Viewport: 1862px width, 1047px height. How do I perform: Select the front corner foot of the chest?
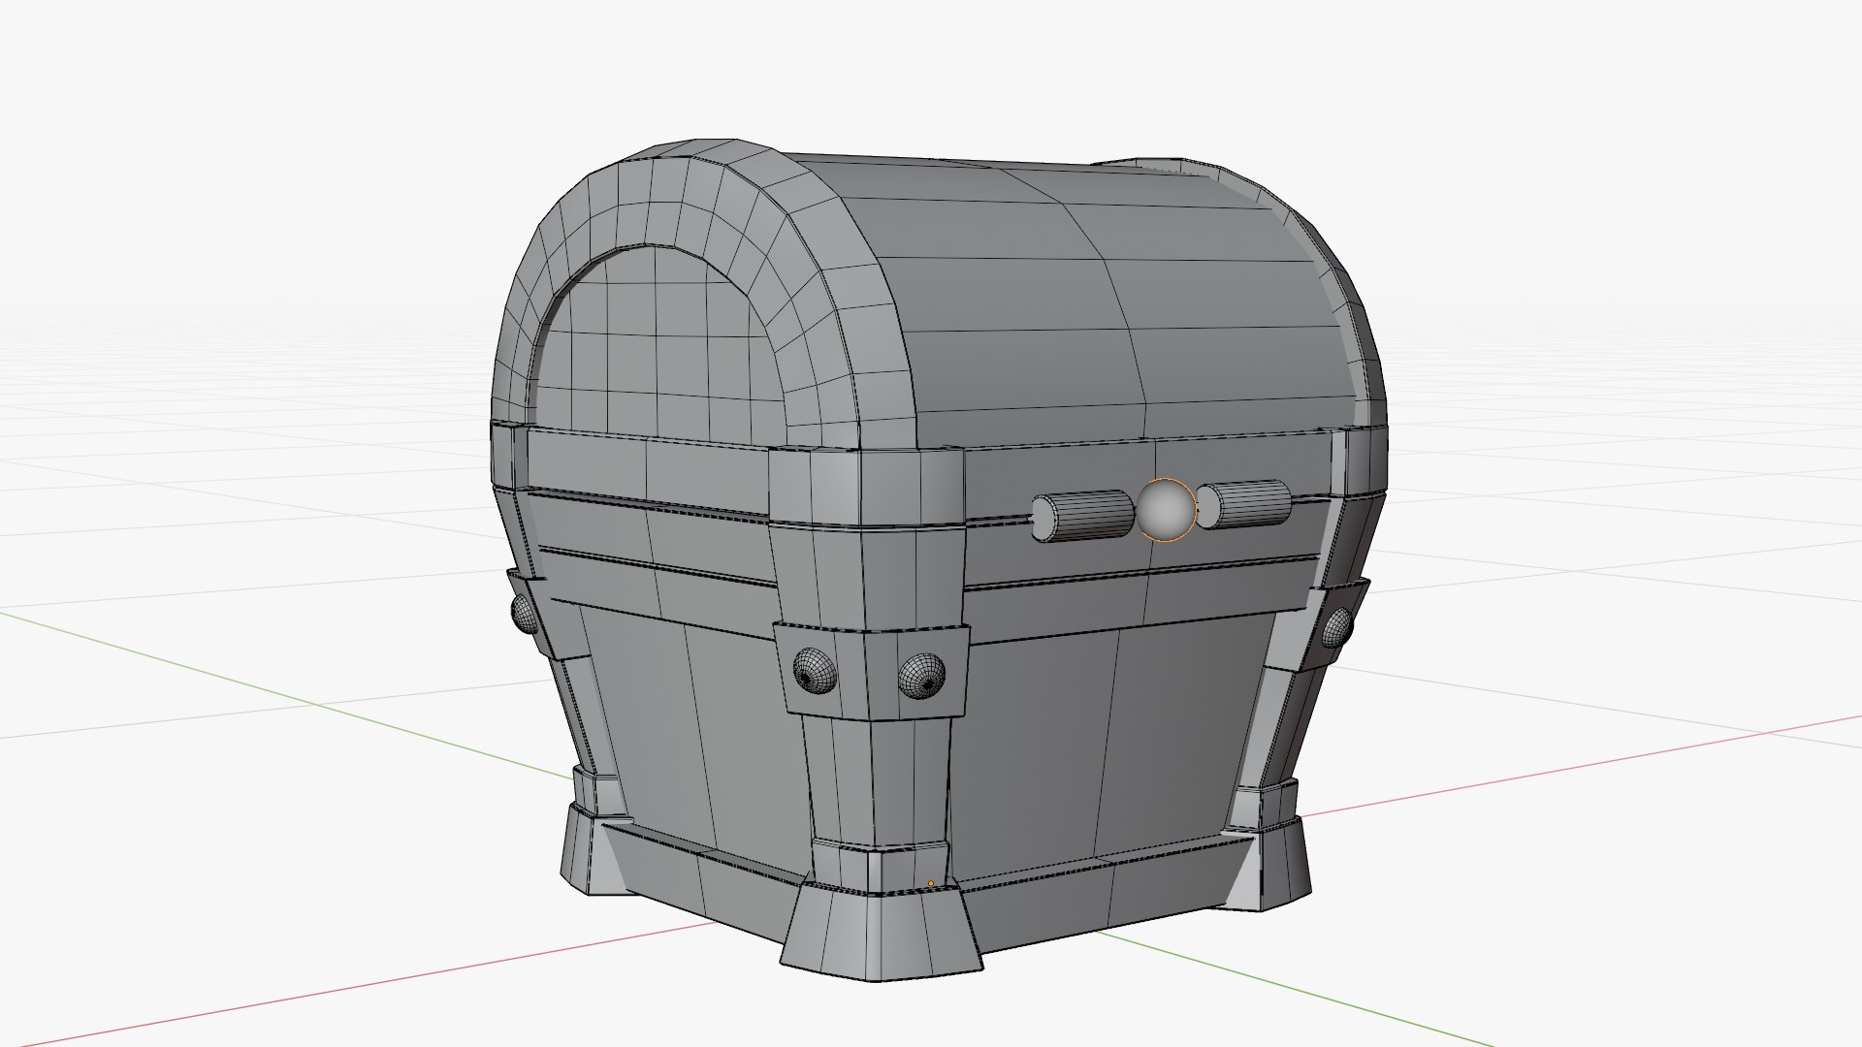tap(880, 931)
